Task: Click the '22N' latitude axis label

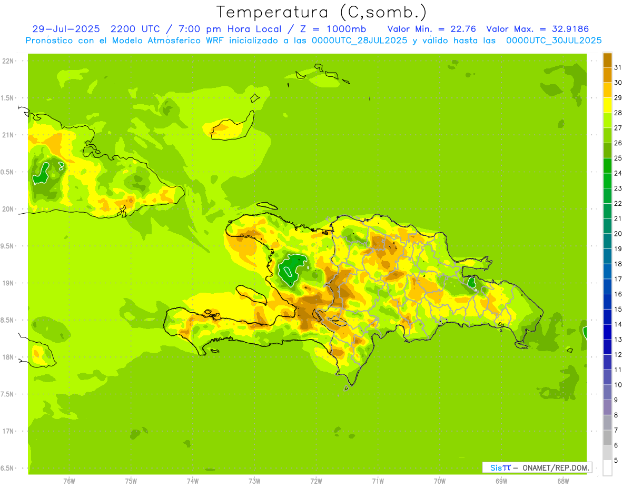Action: 7,61
